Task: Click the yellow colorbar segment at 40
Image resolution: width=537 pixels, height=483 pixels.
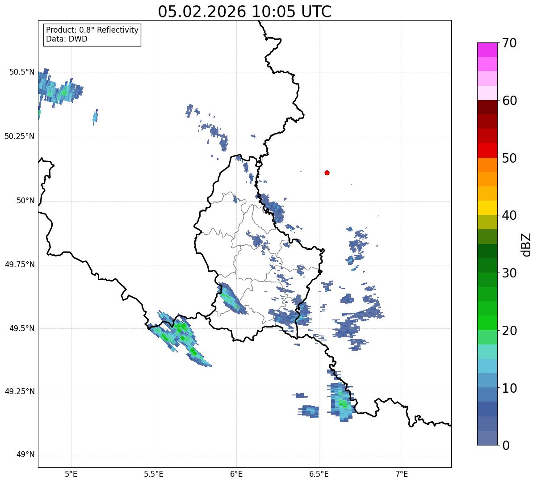Action: tap(487, 208)
